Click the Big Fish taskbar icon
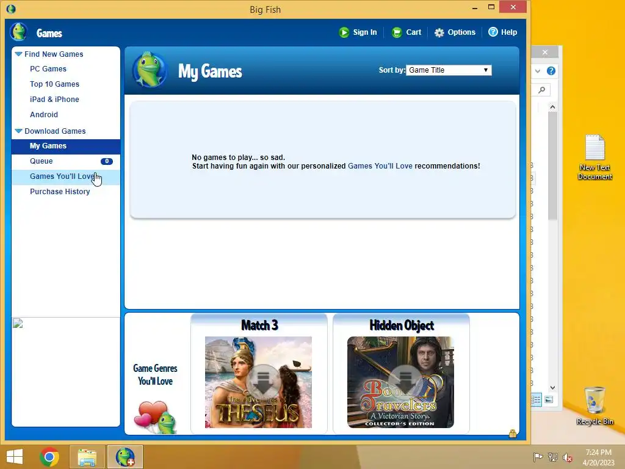Viewport: 625px width, 469px height. [x=125, y=457]
